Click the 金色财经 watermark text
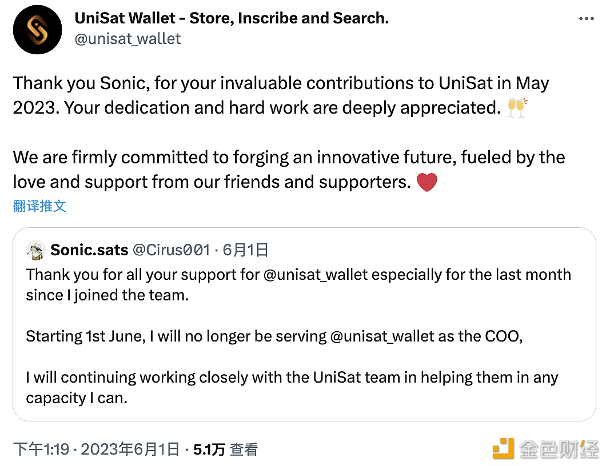The width and height of the screenshot is (606, 466). [x=559, y=449]
